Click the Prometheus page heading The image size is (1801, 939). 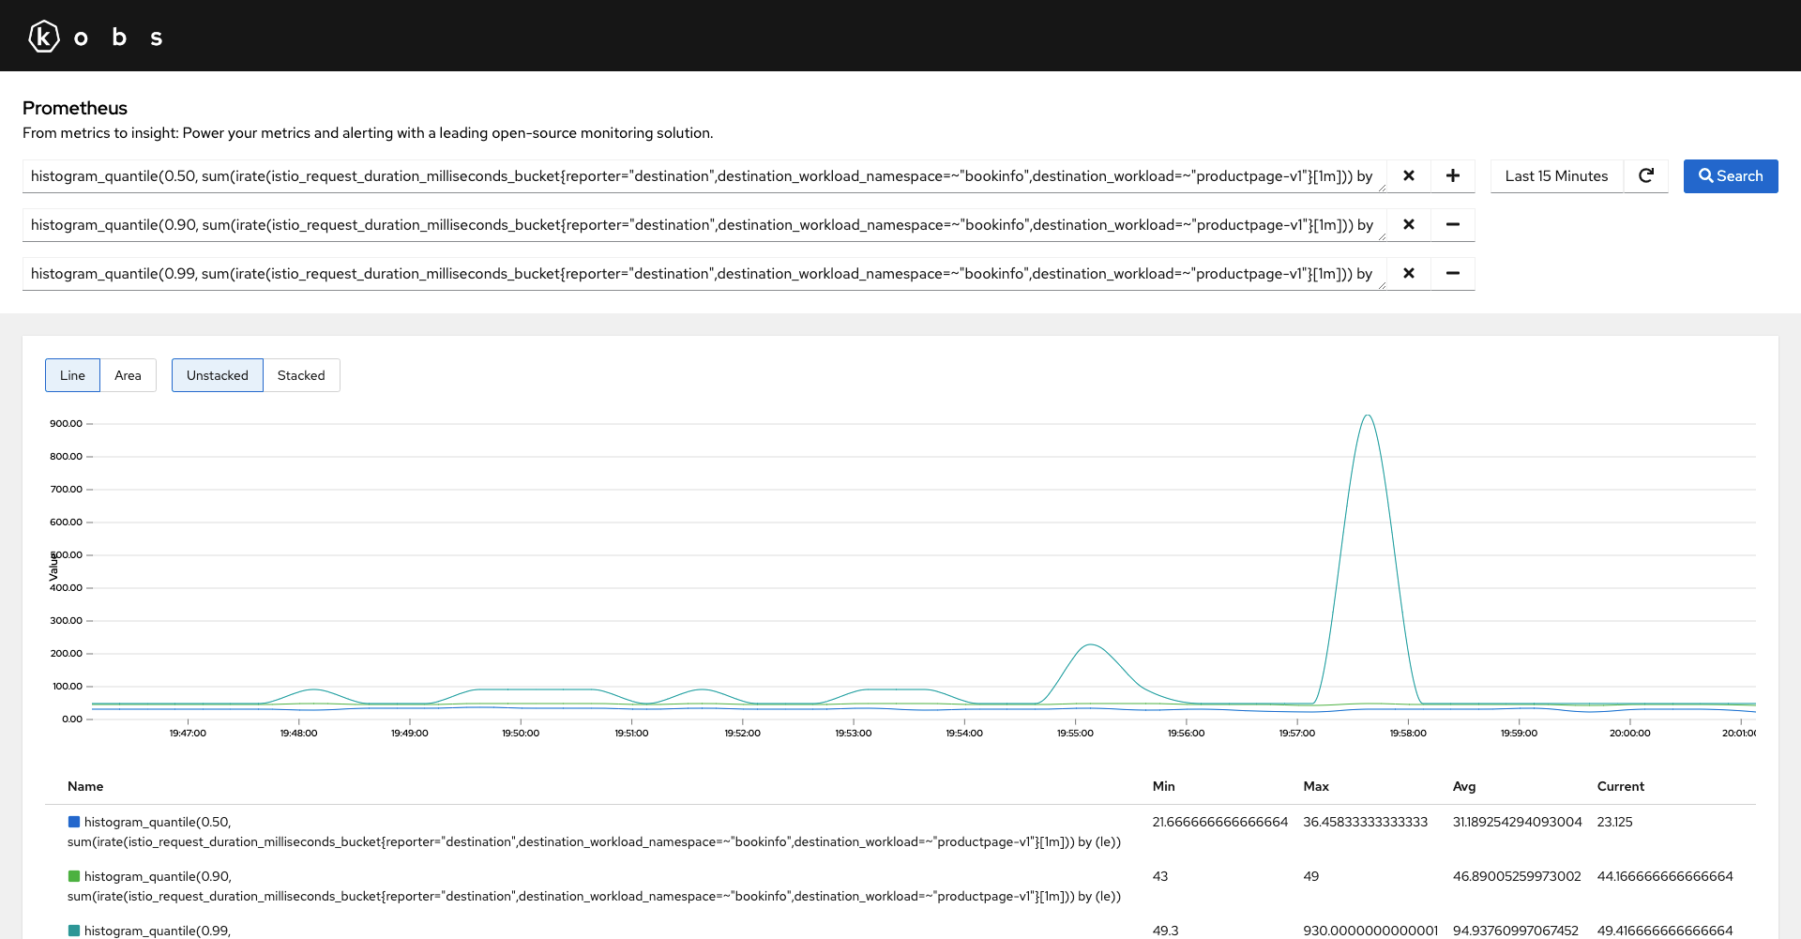[75, 108]
